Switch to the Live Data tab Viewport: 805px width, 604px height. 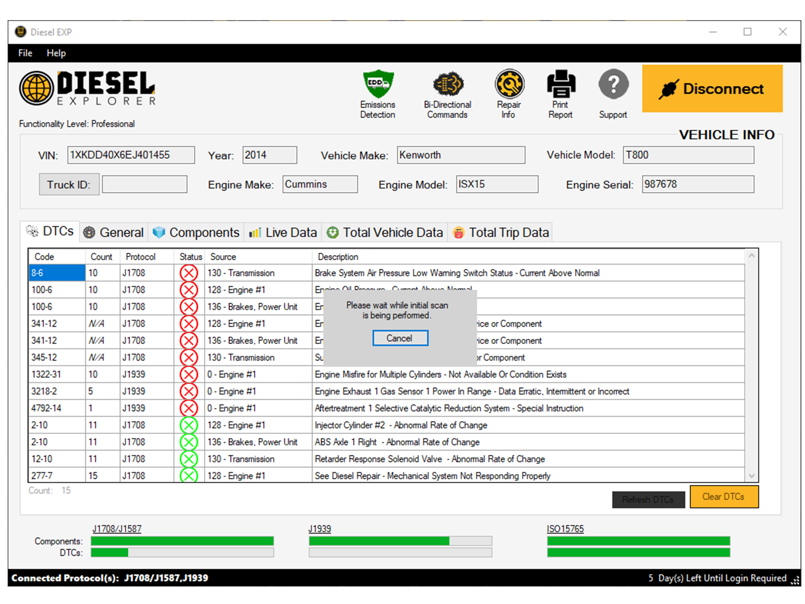click(283, 232)
